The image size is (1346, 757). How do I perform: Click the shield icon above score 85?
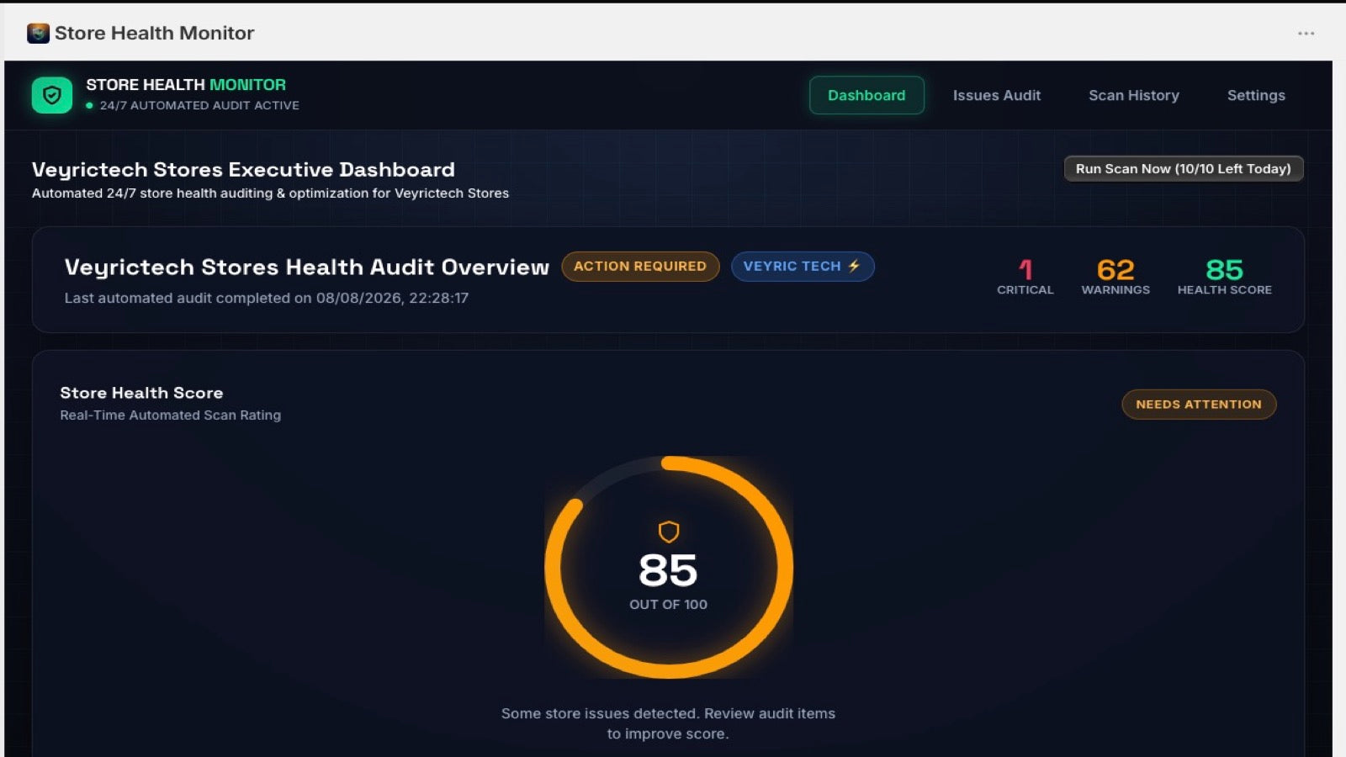669,532
